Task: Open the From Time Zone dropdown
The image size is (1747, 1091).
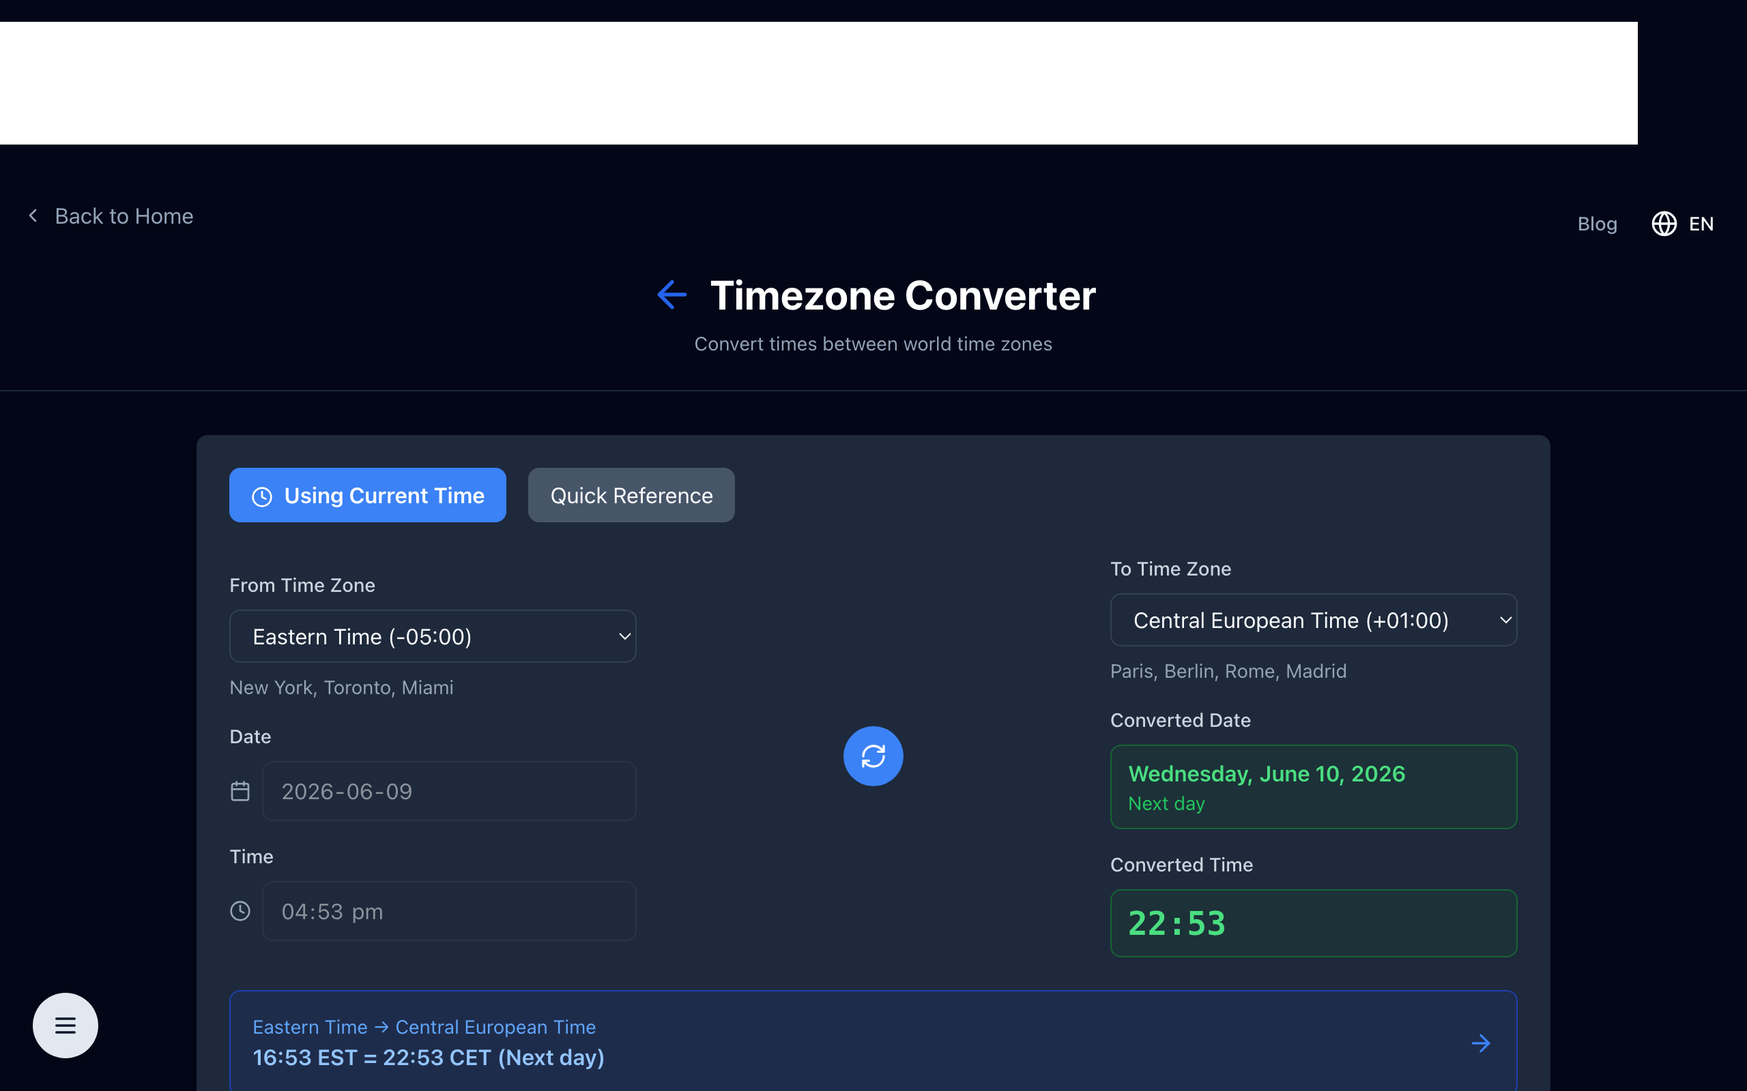Action: point(433,636)
